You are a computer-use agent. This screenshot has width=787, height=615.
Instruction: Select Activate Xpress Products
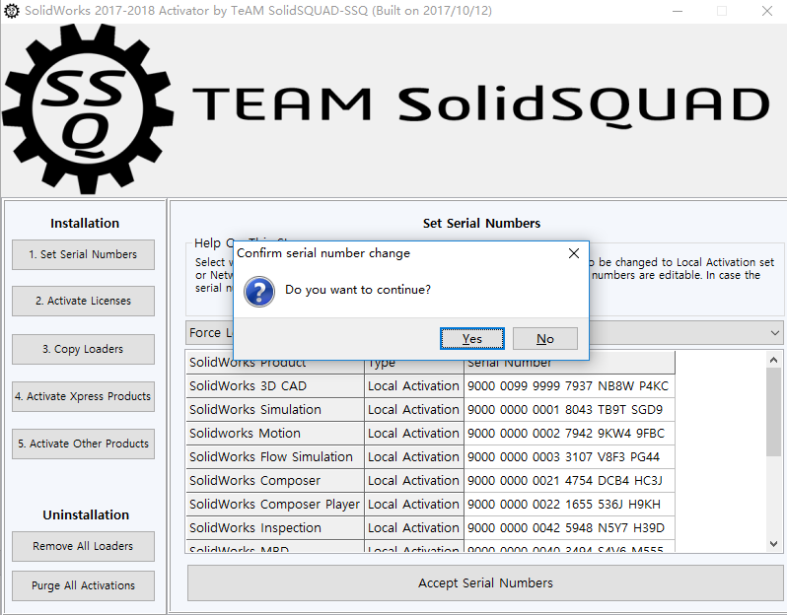coord(83,396)
